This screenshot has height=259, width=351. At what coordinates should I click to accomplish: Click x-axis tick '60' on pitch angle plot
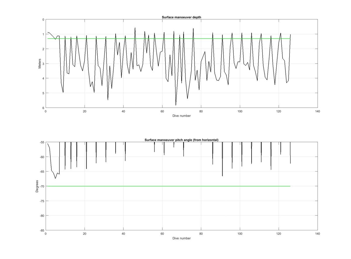point(162,234)
